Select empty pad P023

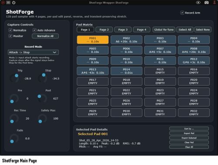[160, 92]
